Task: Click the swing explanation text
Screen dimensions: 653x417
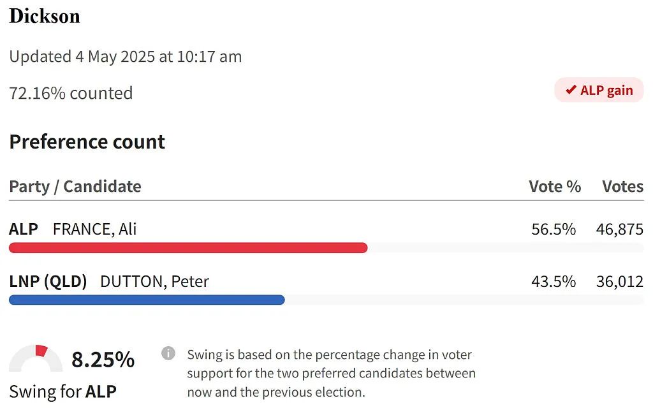Action: [331, 373]
